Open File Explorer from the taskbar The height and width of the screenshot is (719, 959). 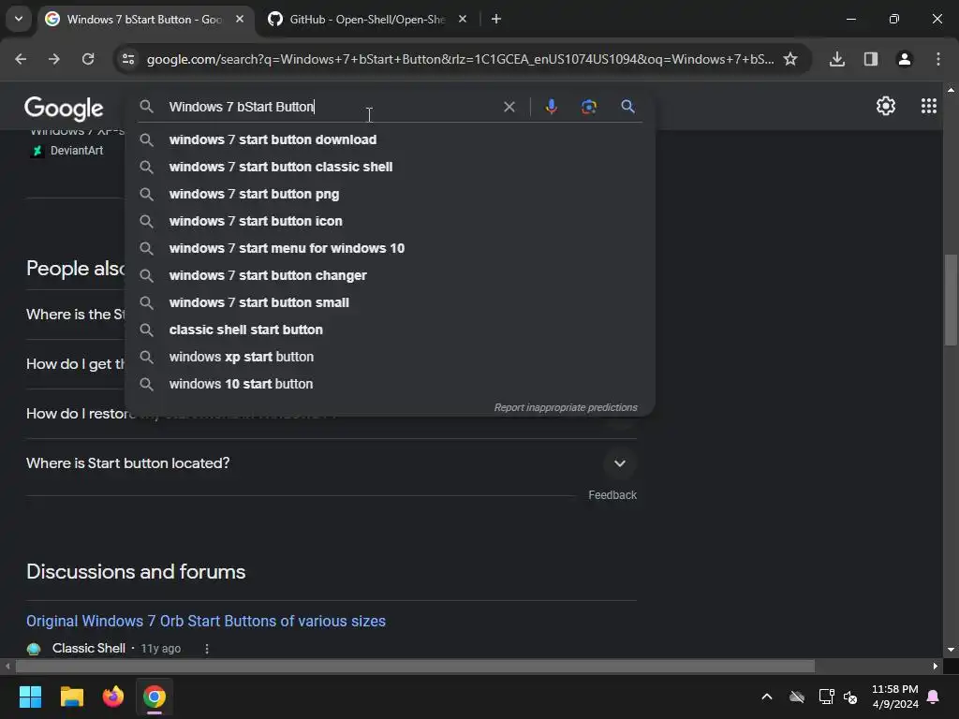click(71, 697)
